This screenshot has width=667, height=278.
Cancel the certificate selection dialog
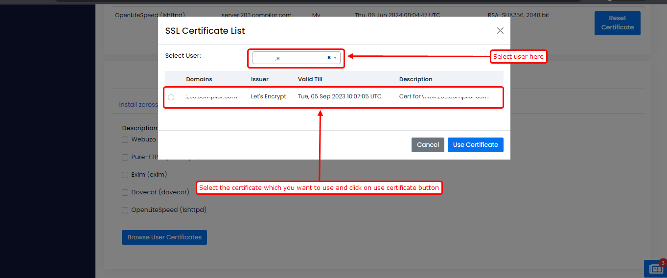(x=428, y=145)
